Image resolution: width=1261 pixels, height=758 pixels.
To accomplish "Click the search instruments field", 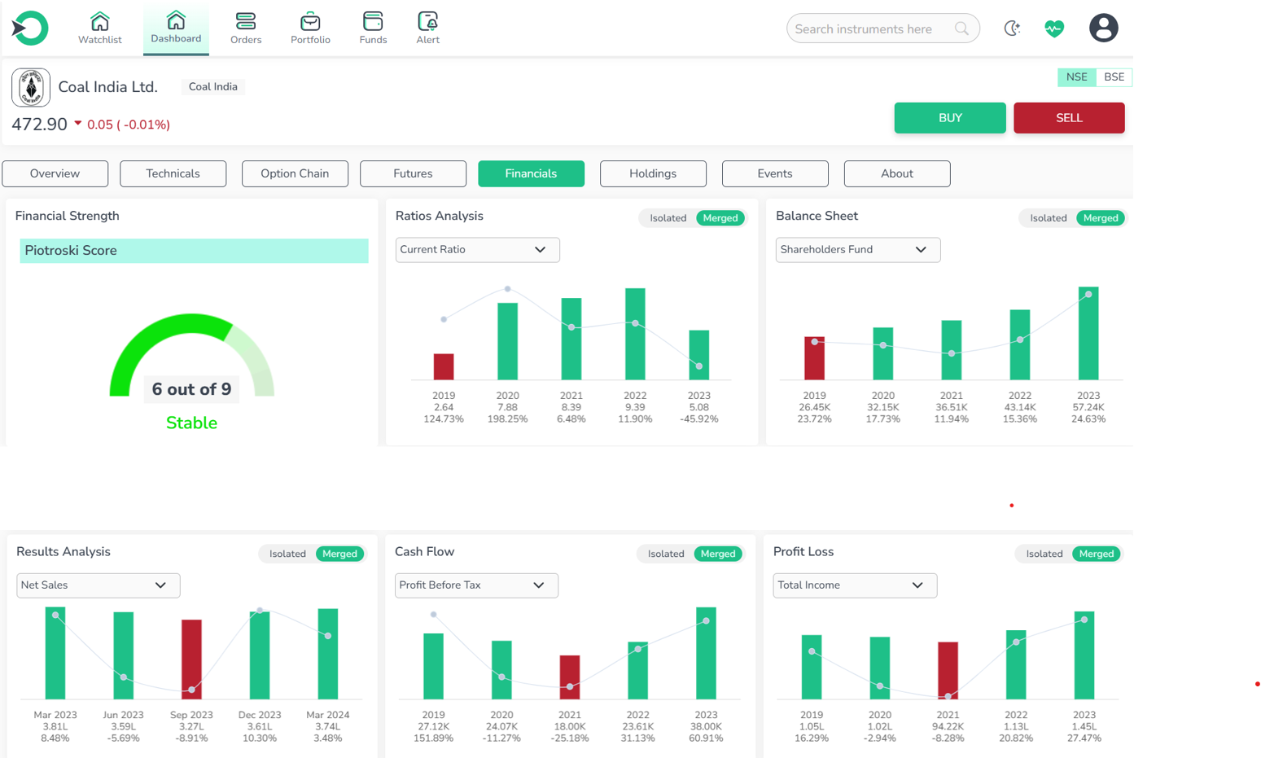I will (x=882, y=28).
